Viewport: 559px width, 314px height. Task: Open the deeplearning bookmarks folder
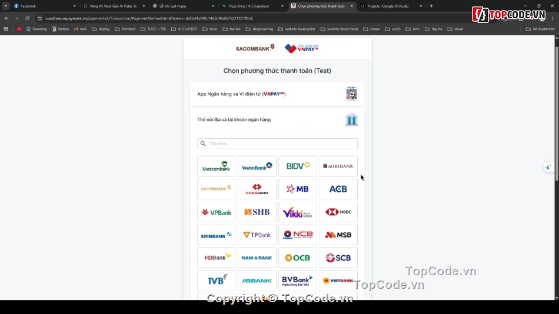[259, 29]
